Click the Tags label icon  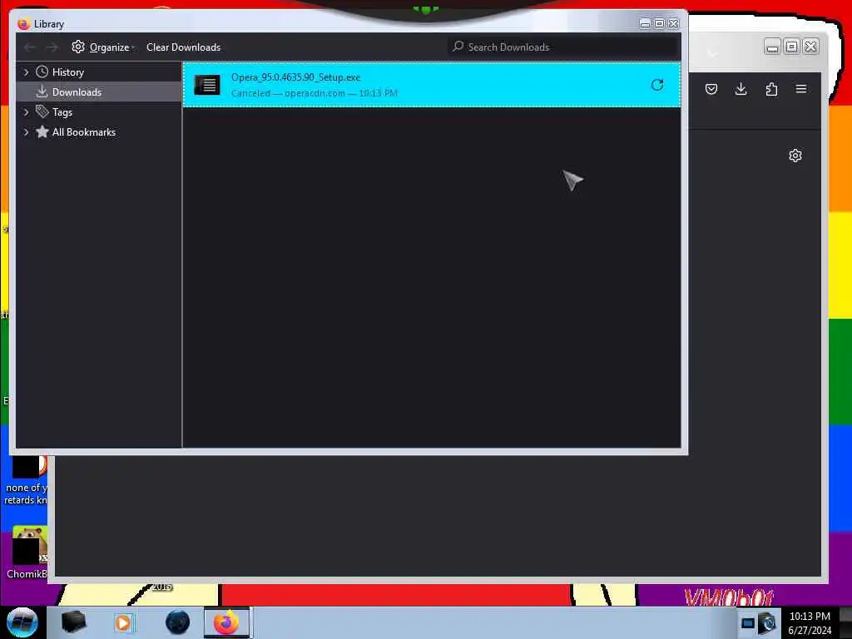coord(42,111)
